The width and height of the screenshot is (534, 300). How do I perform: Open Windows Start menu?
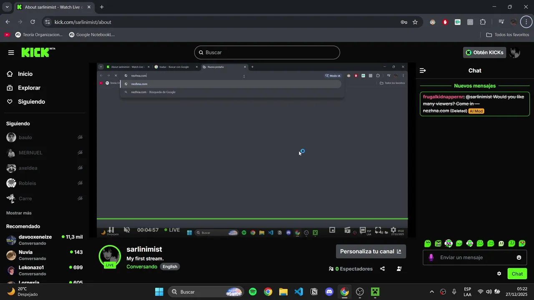159,292
